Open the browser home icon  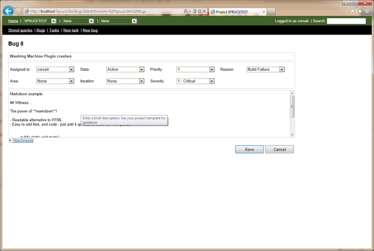tap(352, 11)
